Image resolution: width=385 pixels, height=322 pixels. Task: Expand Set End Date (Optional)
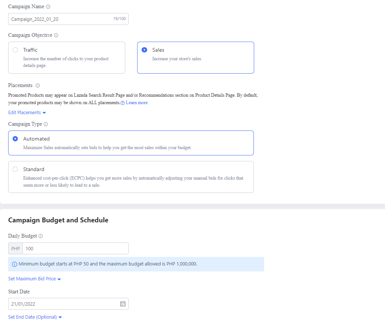tap(35, 317)
